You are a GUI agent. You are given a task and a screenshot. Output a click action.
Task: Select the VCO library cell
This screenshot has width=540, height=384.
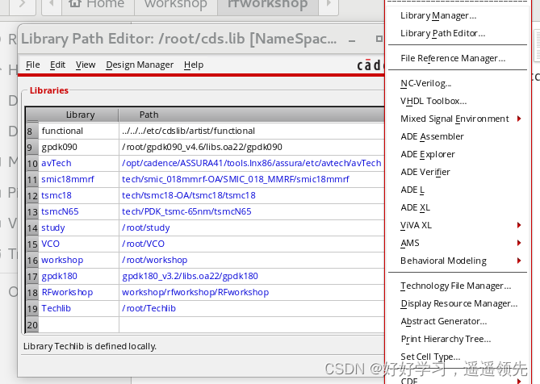[78, 244]
